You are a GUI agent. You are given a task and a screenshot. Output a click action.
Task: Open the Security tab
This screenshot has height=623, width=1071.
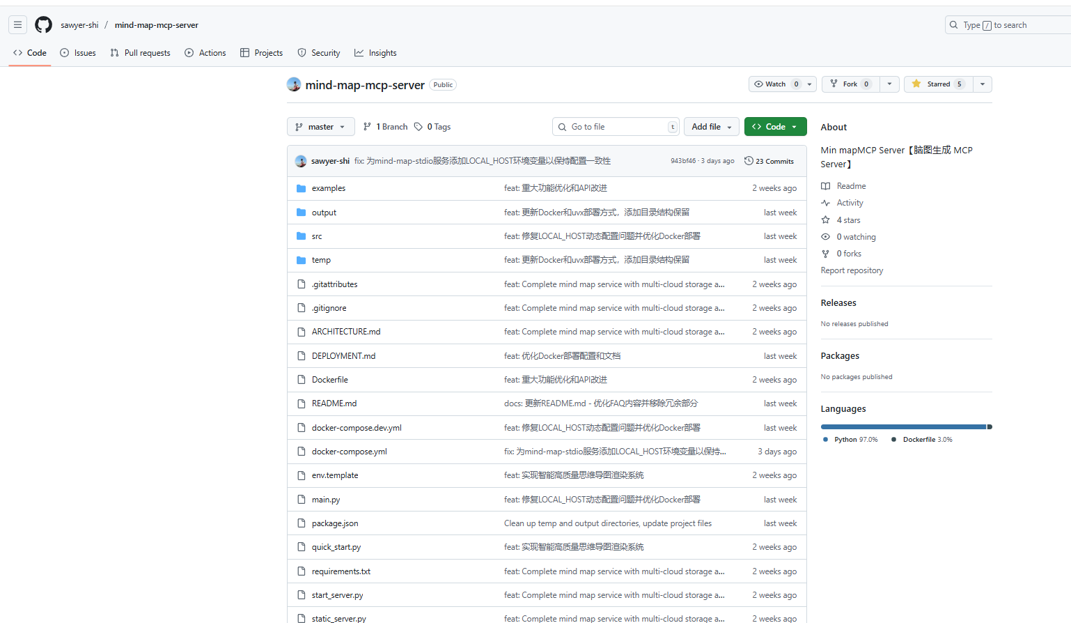coord(319,53)
